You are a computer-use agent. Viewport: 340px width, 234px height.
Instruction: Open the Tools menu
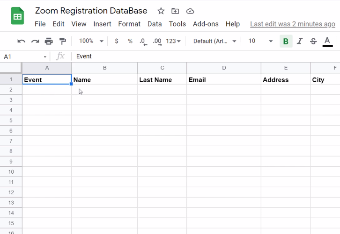[177, 24]
